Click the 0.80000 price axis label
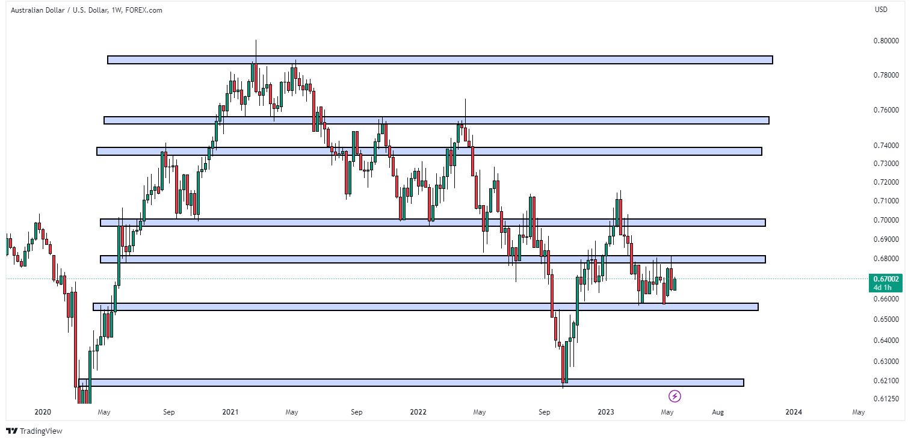Image resolution: width=911 pixels, height=441 pixels. [886, 41]
